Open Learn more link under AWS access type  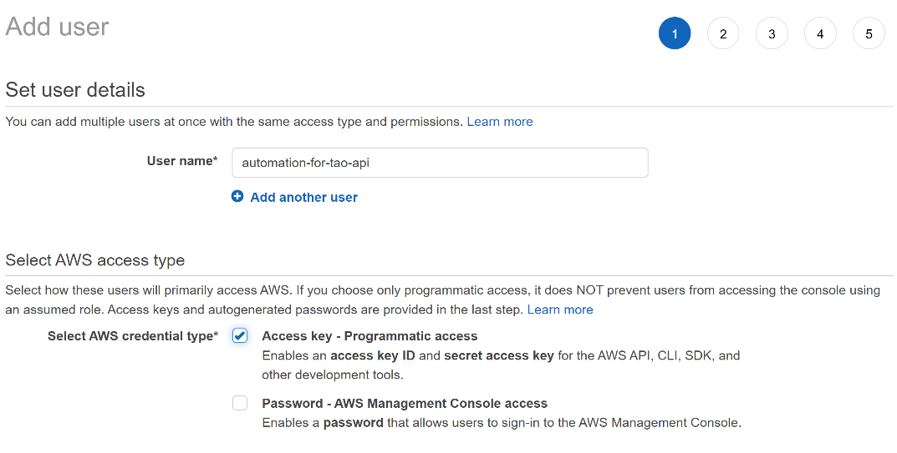point(559,310)
